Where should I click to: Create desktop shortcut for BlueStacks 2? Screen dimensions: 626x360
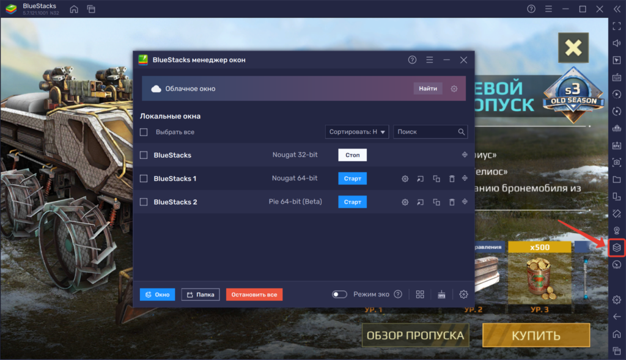[421, 202]
